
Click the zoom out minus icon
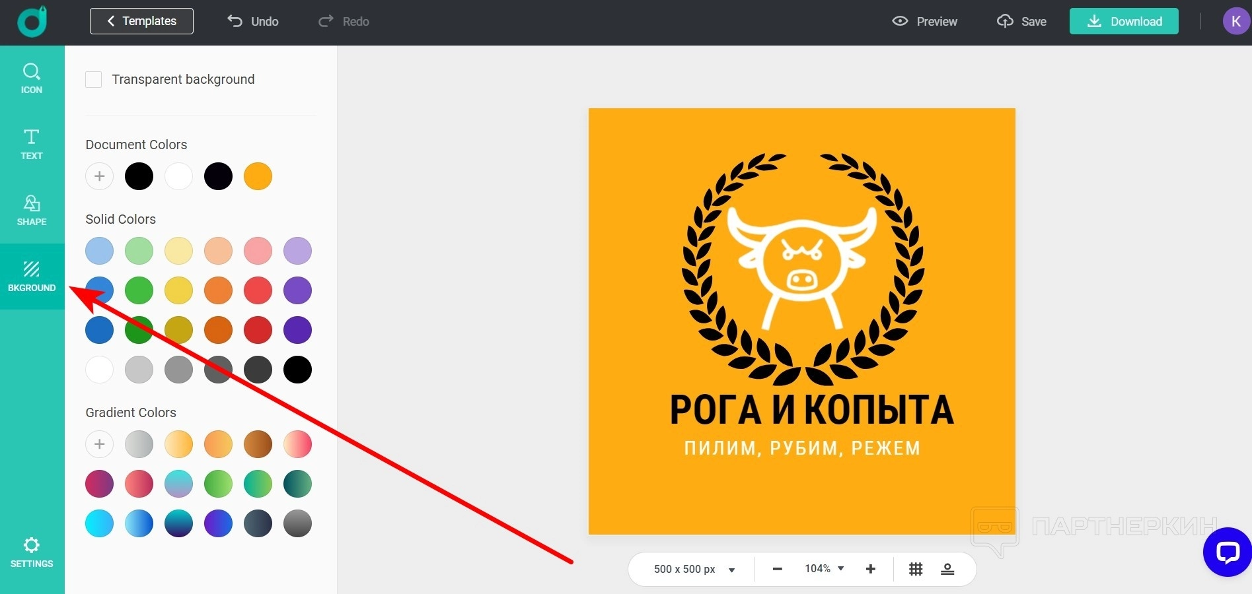click(778, 569)
